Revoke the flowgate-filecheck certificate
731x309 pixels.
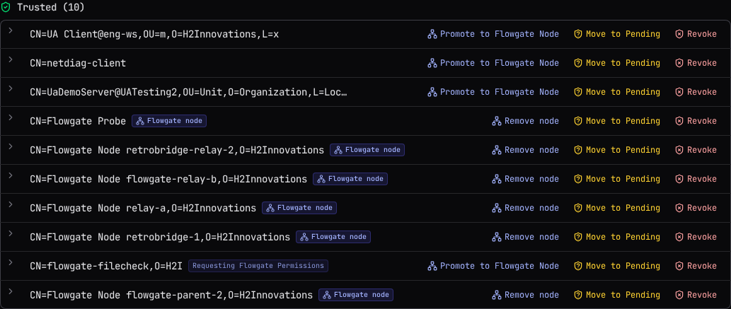696,266
